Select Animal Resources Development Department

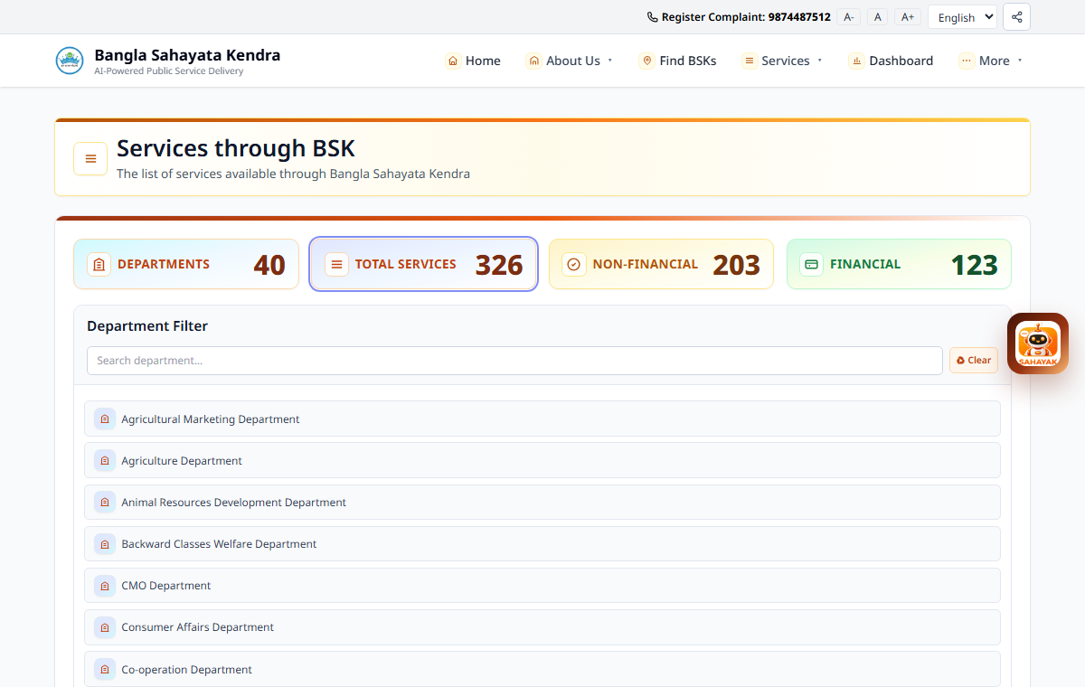point(542,502)
